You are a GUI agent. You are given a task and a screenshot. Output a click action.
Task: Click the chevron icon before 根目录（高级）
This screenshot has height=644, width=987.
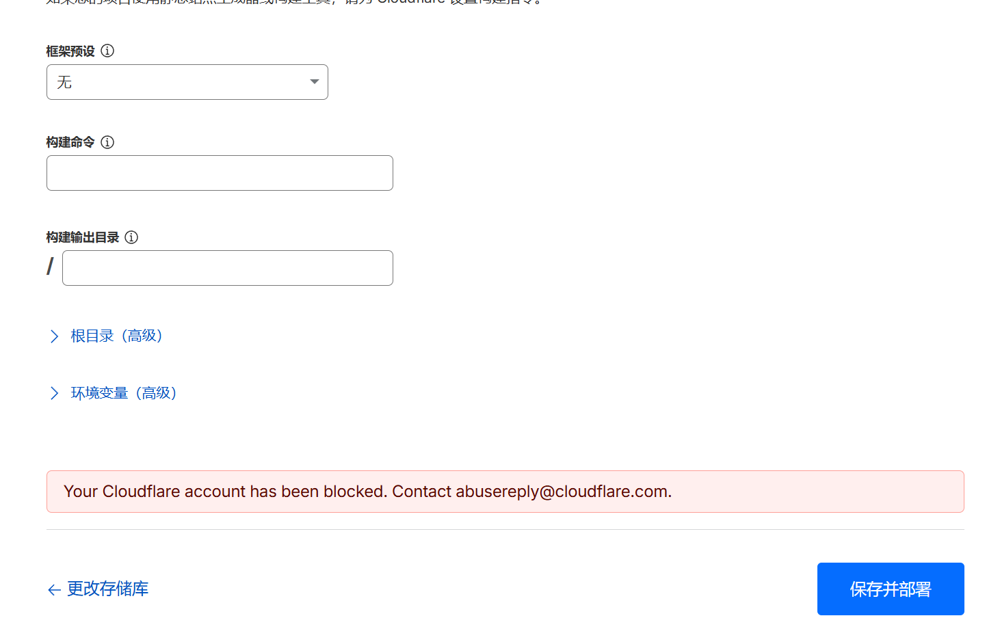pyautogui.click(x=55, y=336)
